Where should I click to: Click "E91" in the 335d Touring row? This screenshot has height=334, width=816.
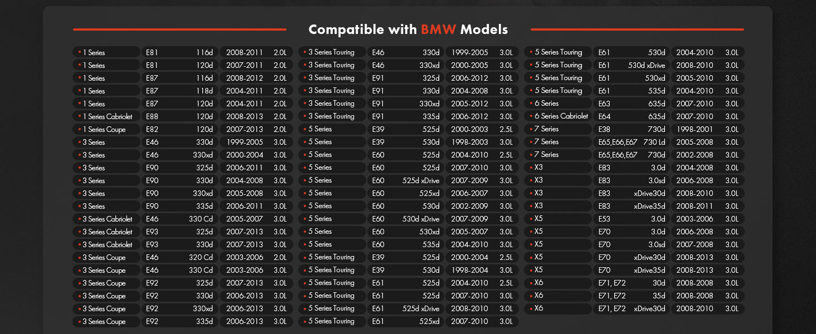[x=378, y=116]
